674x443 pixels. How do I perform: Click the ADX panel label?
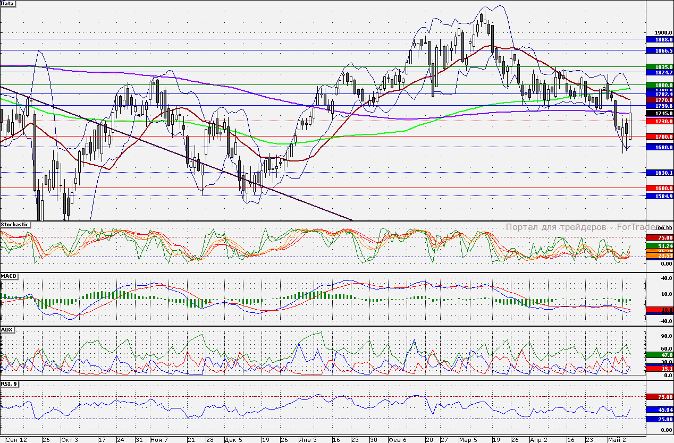click(7, 330)
